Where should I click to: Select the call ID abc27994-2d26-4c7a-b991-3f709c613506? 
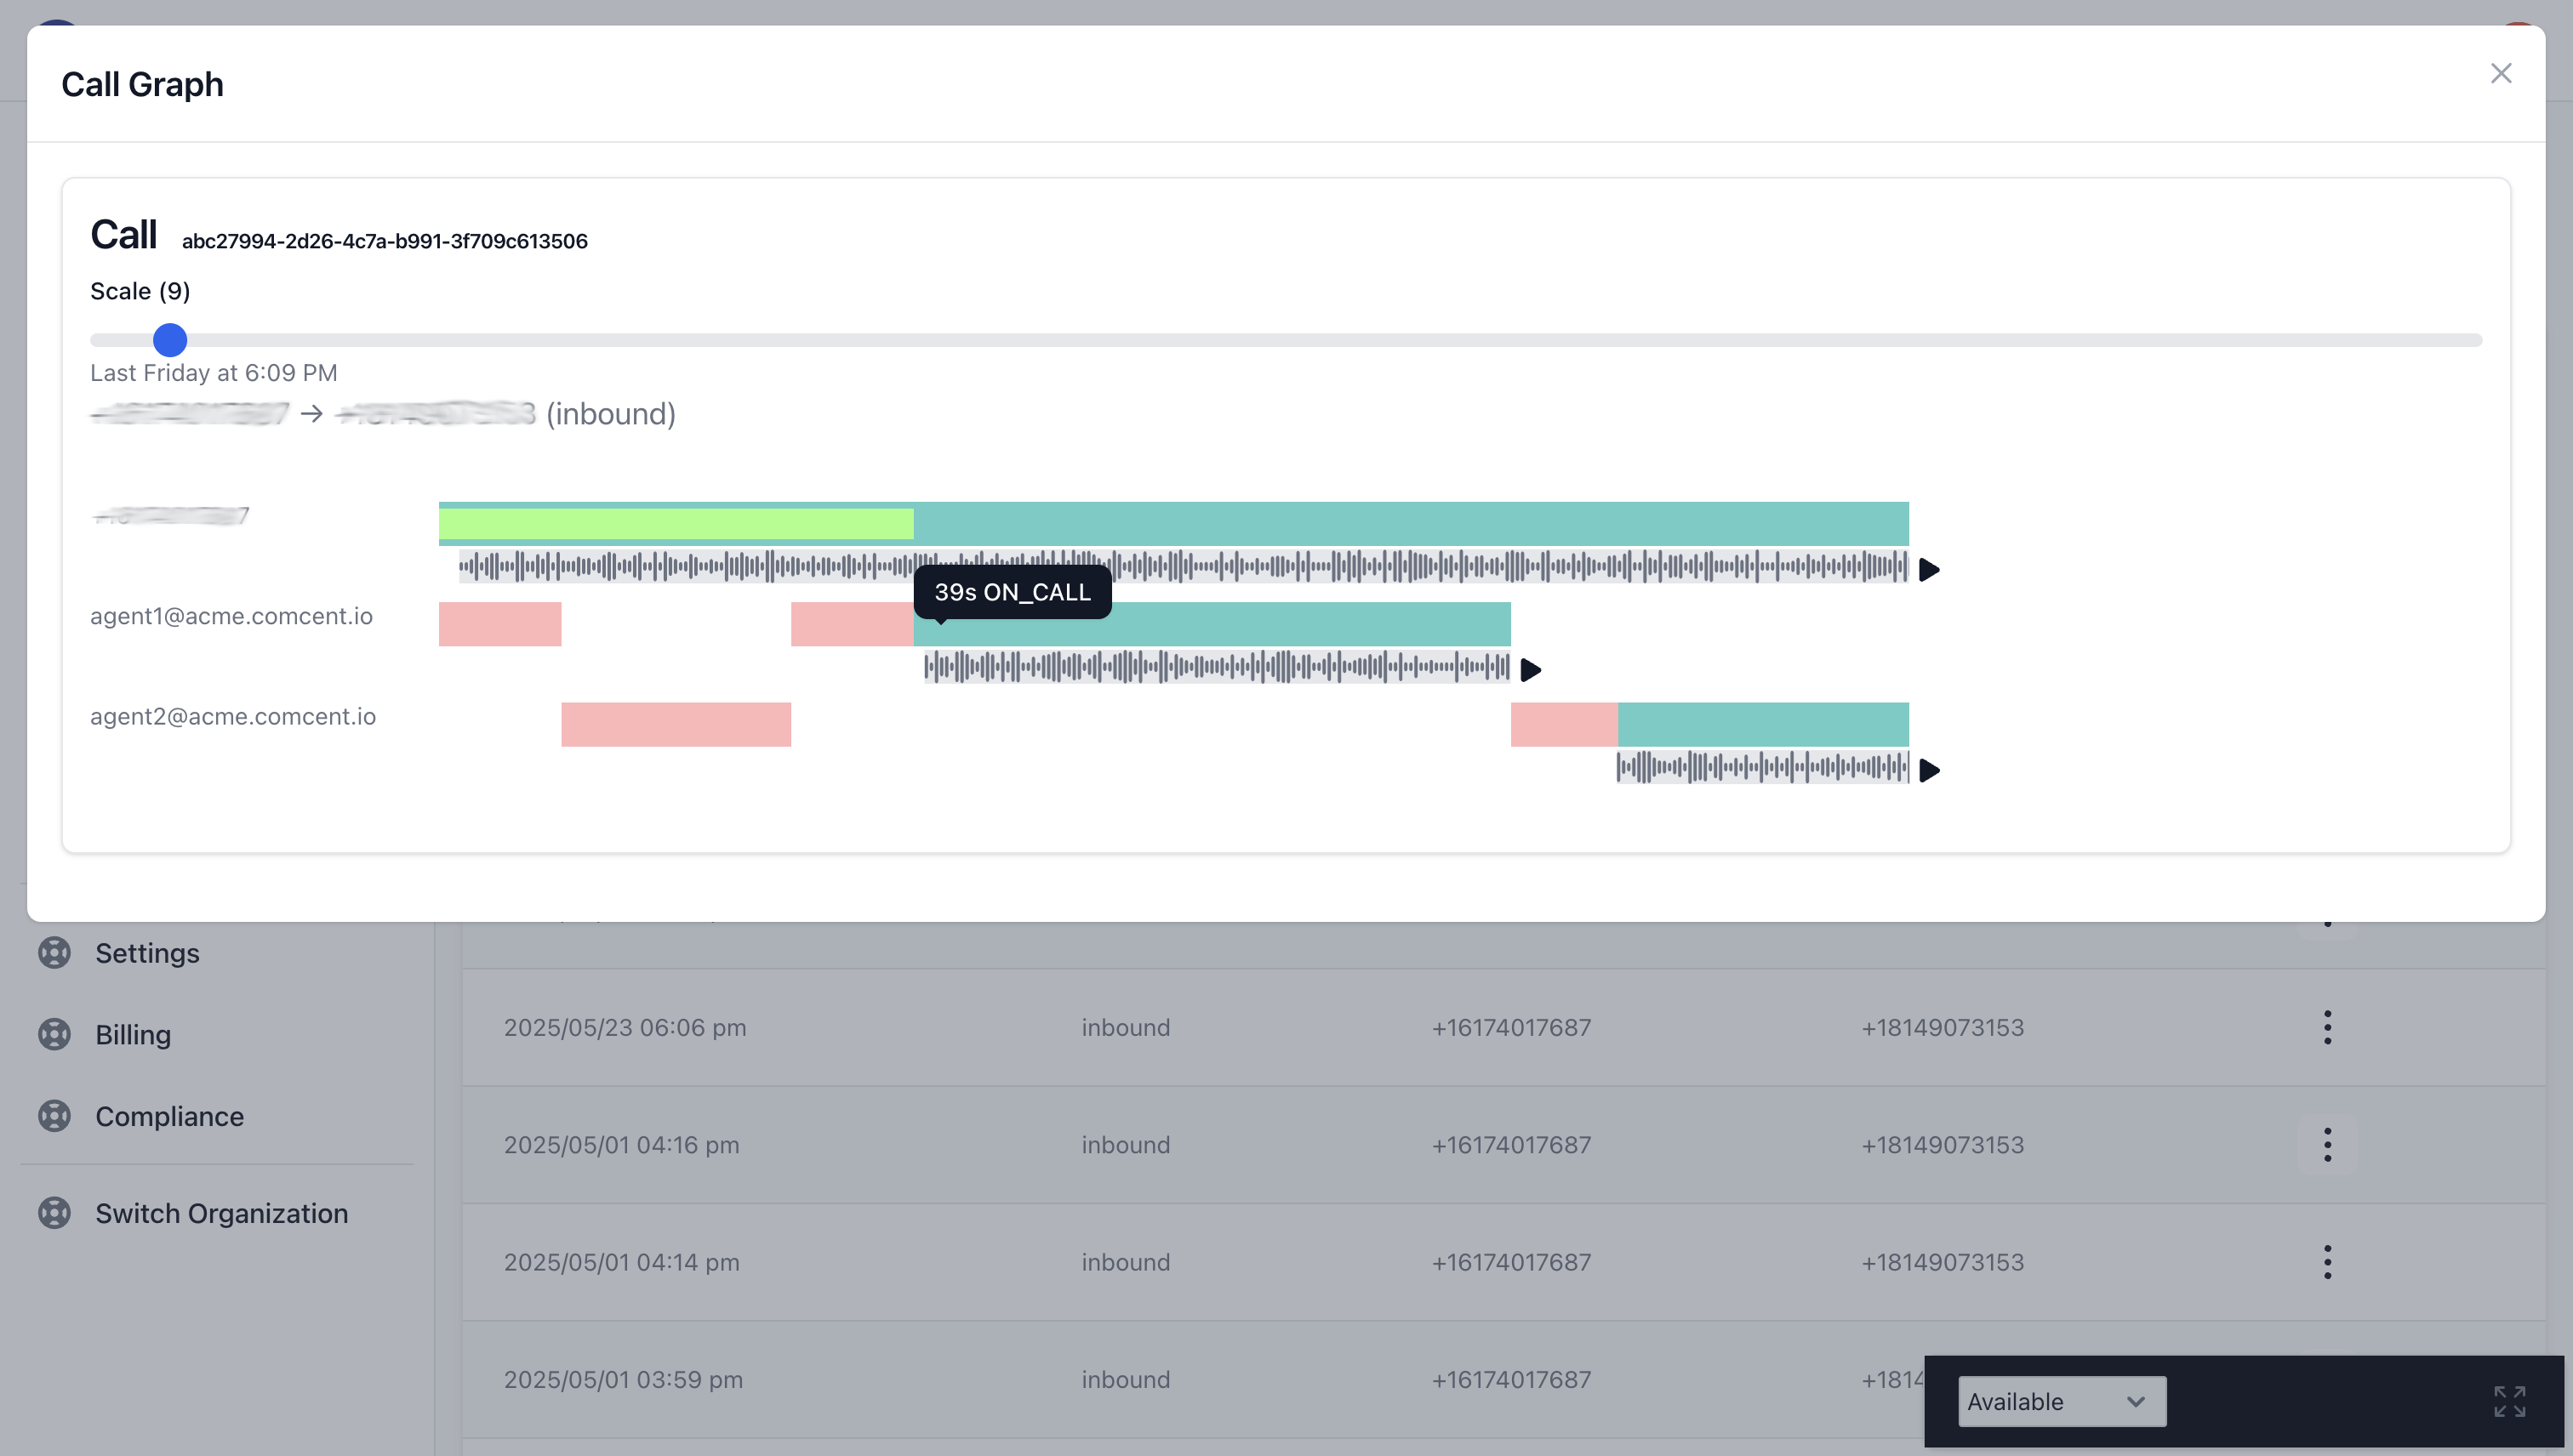pyautogui.click(x=384, y=241)
